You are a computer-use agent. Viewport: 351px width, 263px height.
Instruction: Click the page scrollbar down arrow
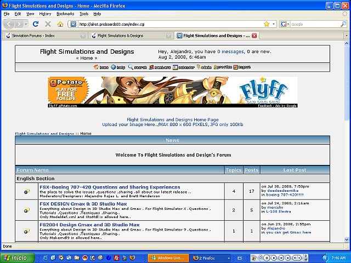347,239
